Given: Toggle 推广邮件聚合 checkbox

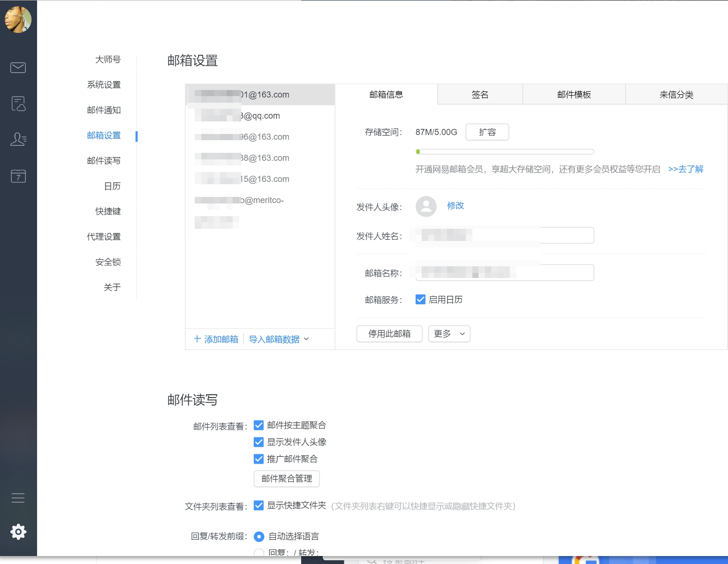Looking at the screenshot, I should 258,459.
